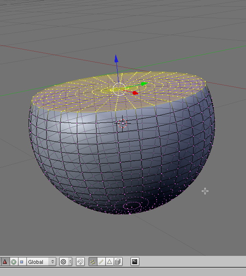Enable vertex select mode
246x276 pixels.
point(93,262)
